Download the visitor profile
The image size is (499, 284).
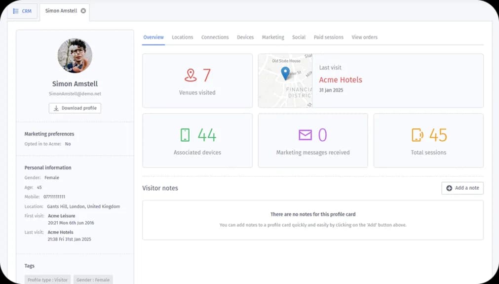click(75, 108)
